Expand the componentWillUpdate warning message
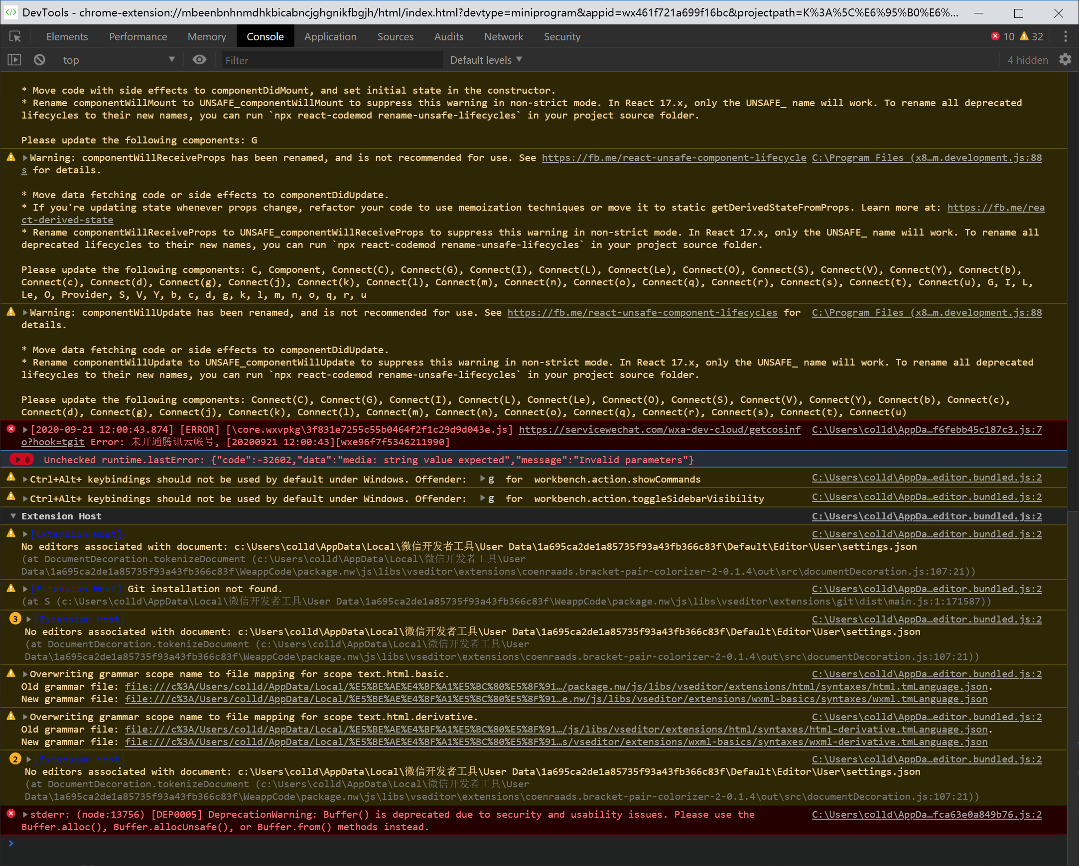 [x=25, y=313]
